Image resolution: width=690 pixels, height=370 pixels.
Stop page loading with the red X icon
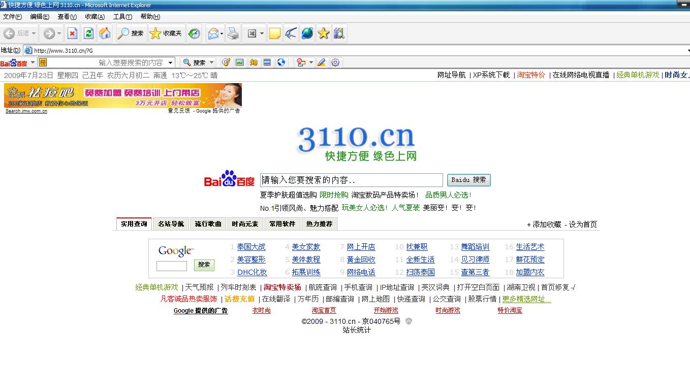click(72, 33)
